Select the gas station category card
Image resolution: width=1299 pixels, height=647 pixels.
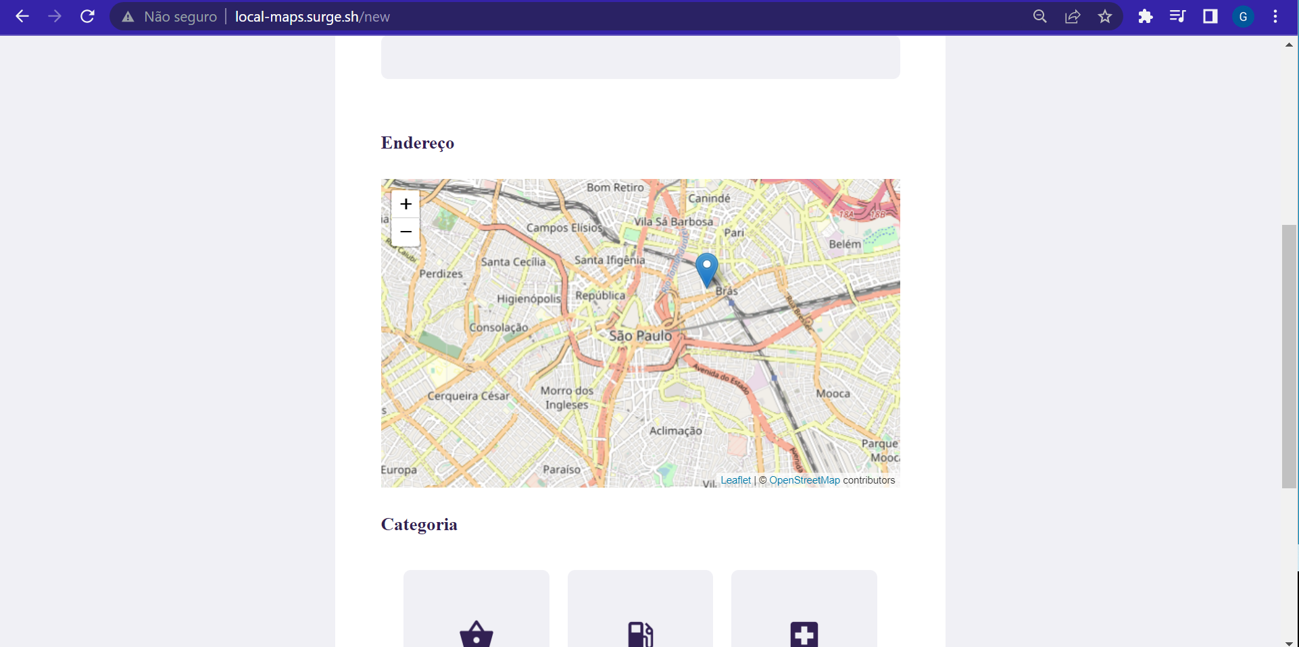pos(640,609)
